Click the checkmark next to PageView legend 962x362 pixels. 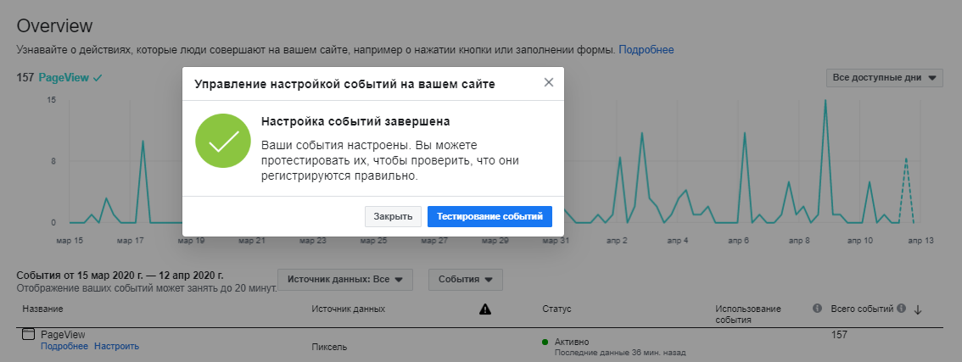(98, 77)
